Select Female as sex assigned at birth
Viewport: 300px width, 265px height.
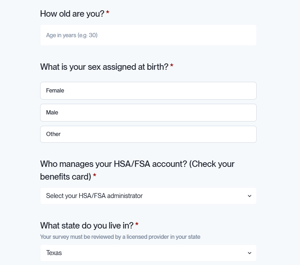(x=148, y=91)
